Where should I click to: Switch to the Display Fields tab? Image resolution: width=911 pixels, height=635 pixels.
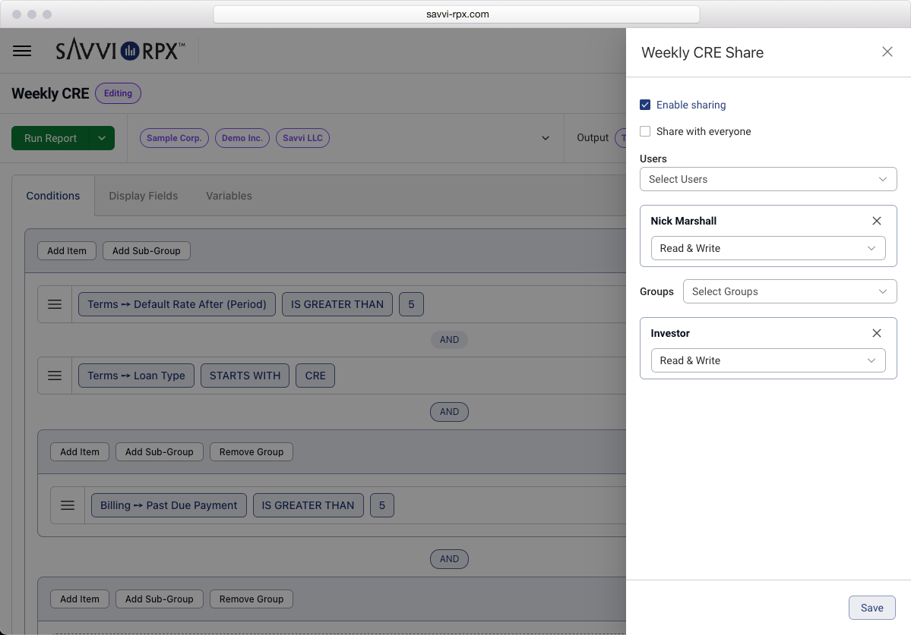coord(143,196)
